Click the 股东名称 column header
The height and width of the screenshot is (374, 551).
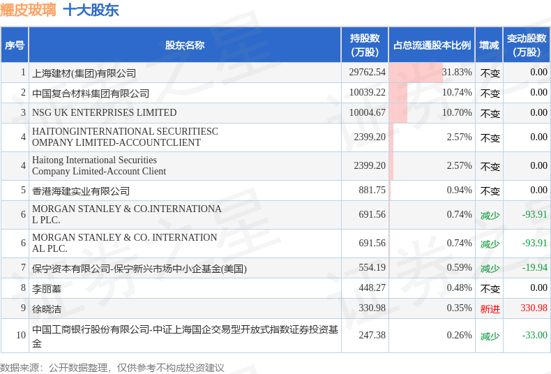click(x=185, y=45)
